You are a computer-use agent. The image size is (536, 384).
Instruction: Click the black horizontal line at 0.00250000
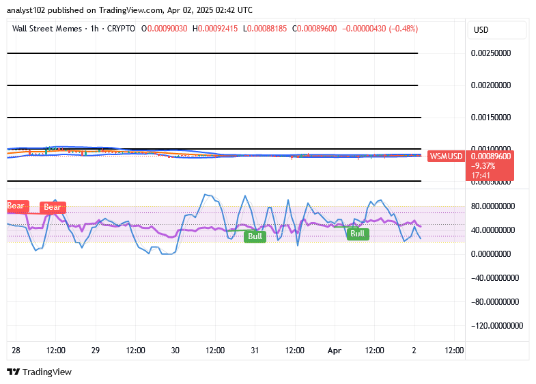pos(212,53)
